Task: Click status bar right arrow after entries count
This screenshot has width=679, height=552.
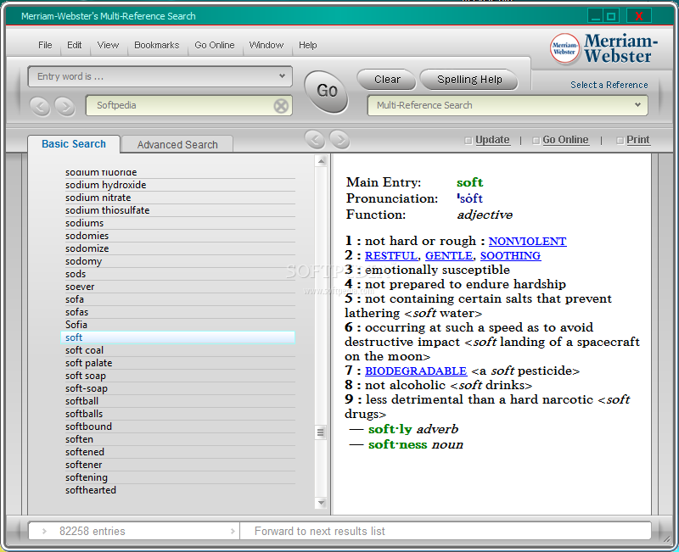Action: [x=233, y=531]
